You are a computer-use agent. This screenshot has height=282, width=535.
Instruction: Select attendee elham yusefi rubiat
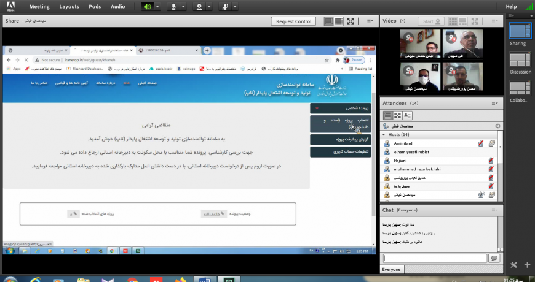411,152
